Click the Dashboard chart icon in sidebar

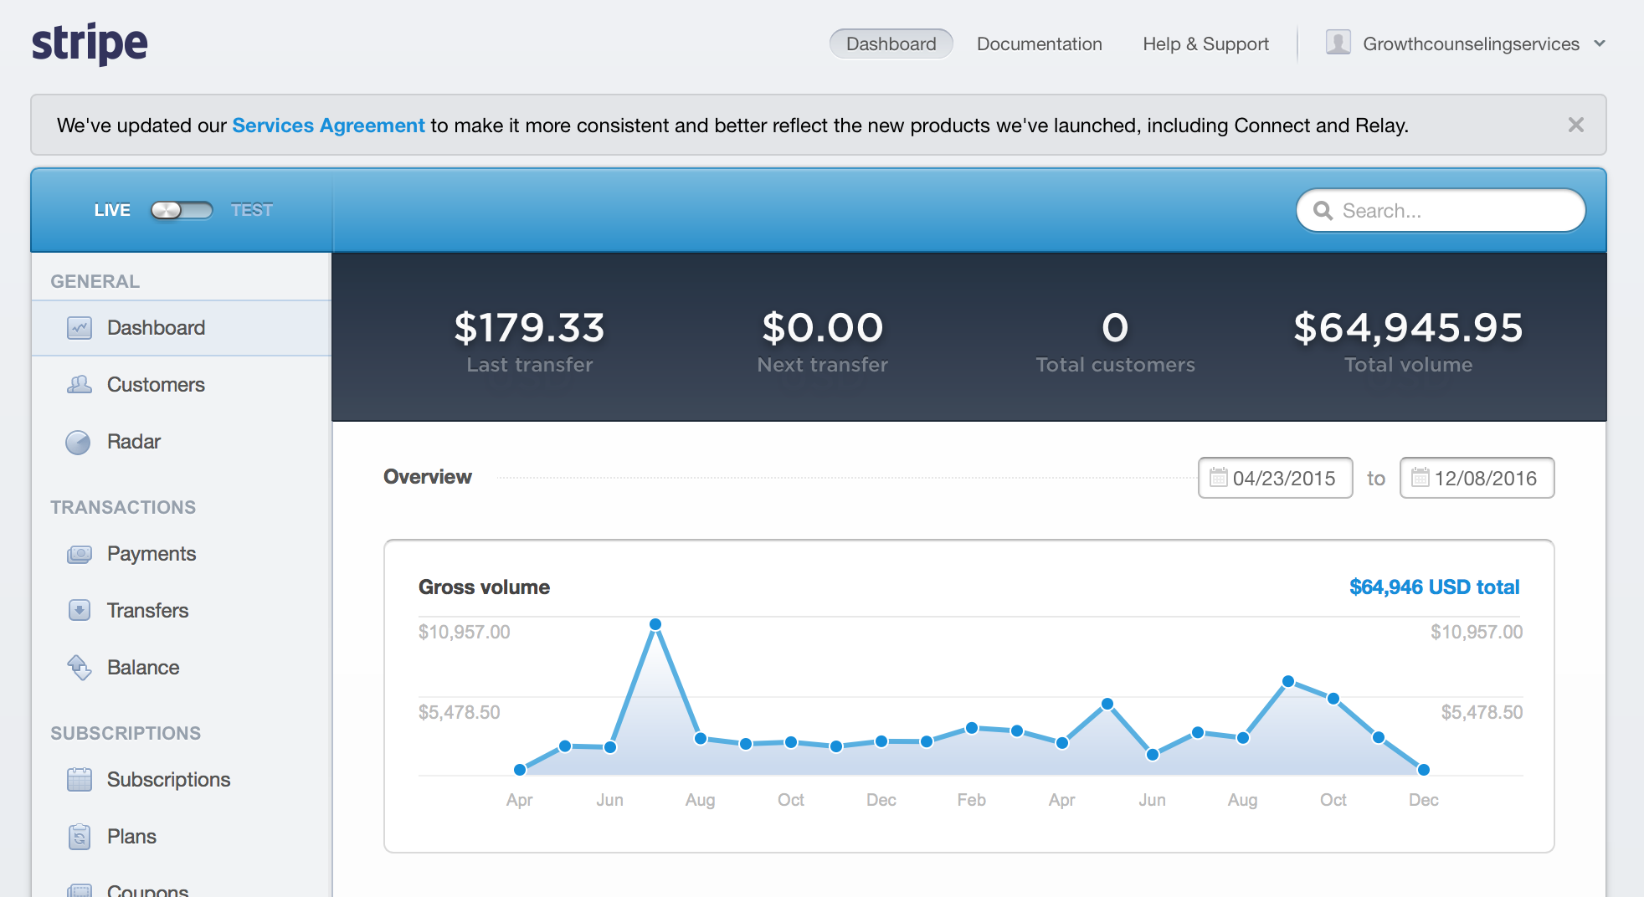coord(80,328)
